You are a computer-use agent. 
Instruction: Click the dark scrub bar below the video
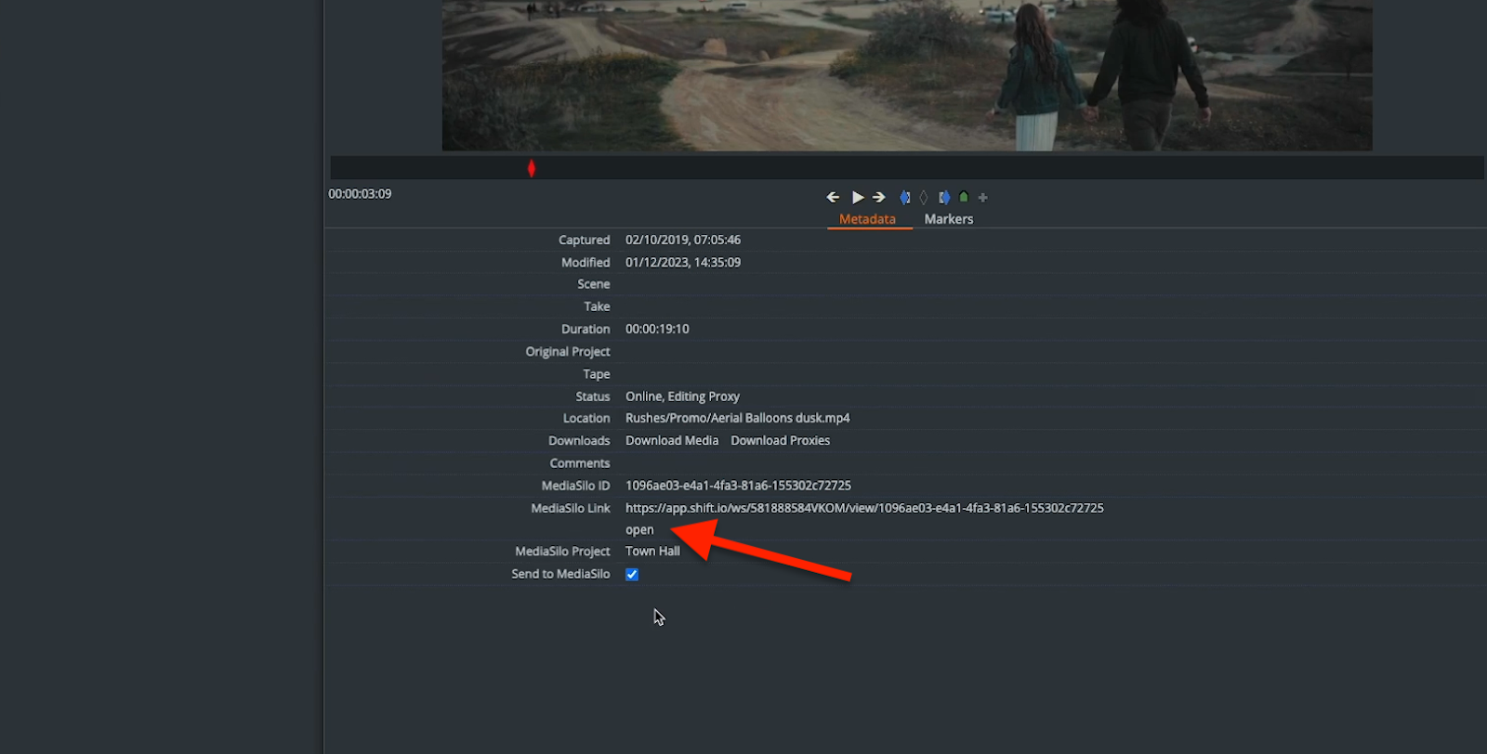pyautogui.click(x=907, y=168)
